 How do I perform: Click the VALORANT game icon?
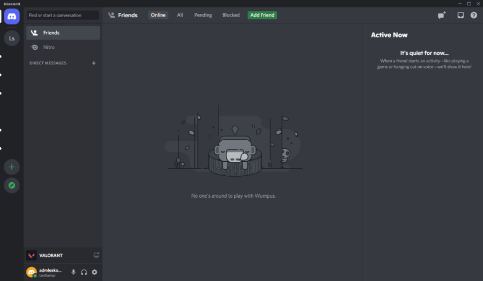pyautogui.click(x=32, y=255)
